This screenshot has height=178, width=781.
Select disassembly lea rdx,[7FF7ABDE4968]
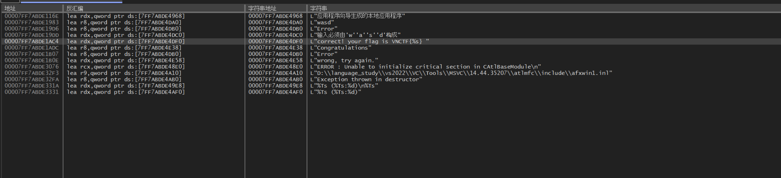125,16
